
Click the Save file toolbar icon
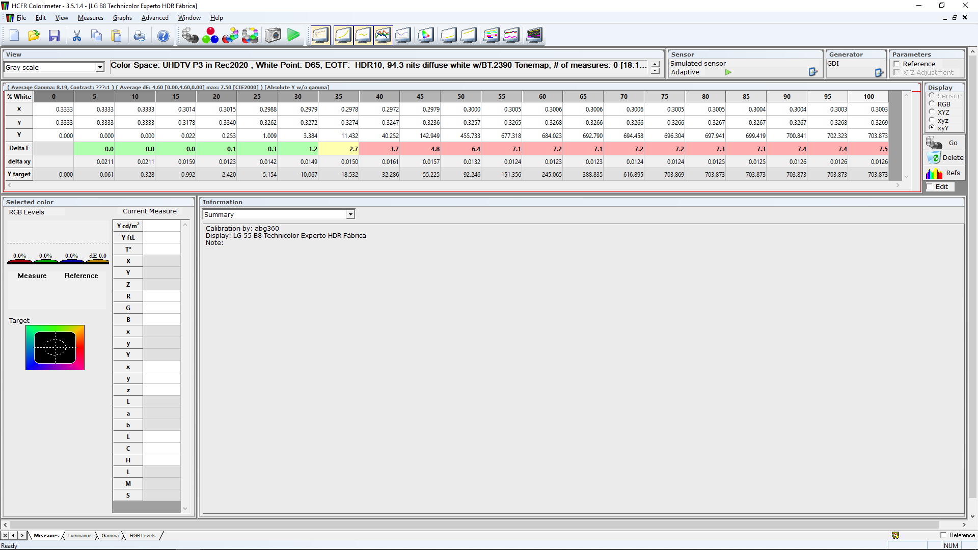click(55, 35)
